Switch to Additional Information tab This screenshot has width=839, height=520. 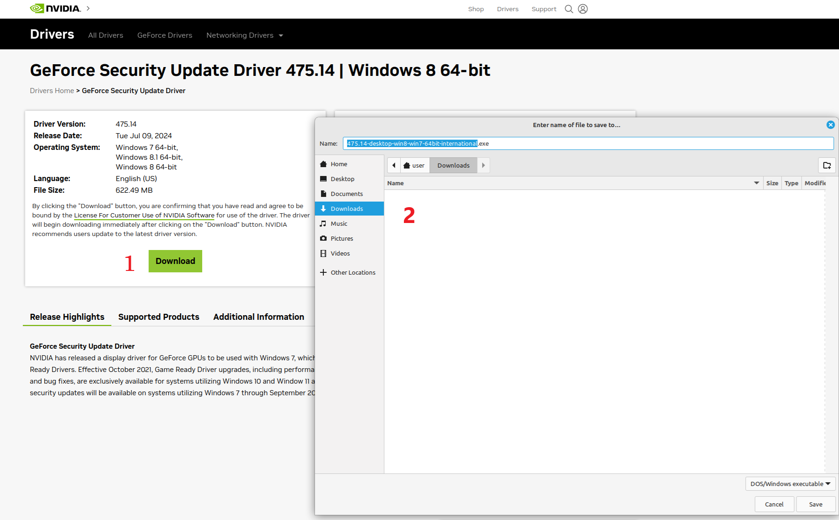[x=259, y=317]
